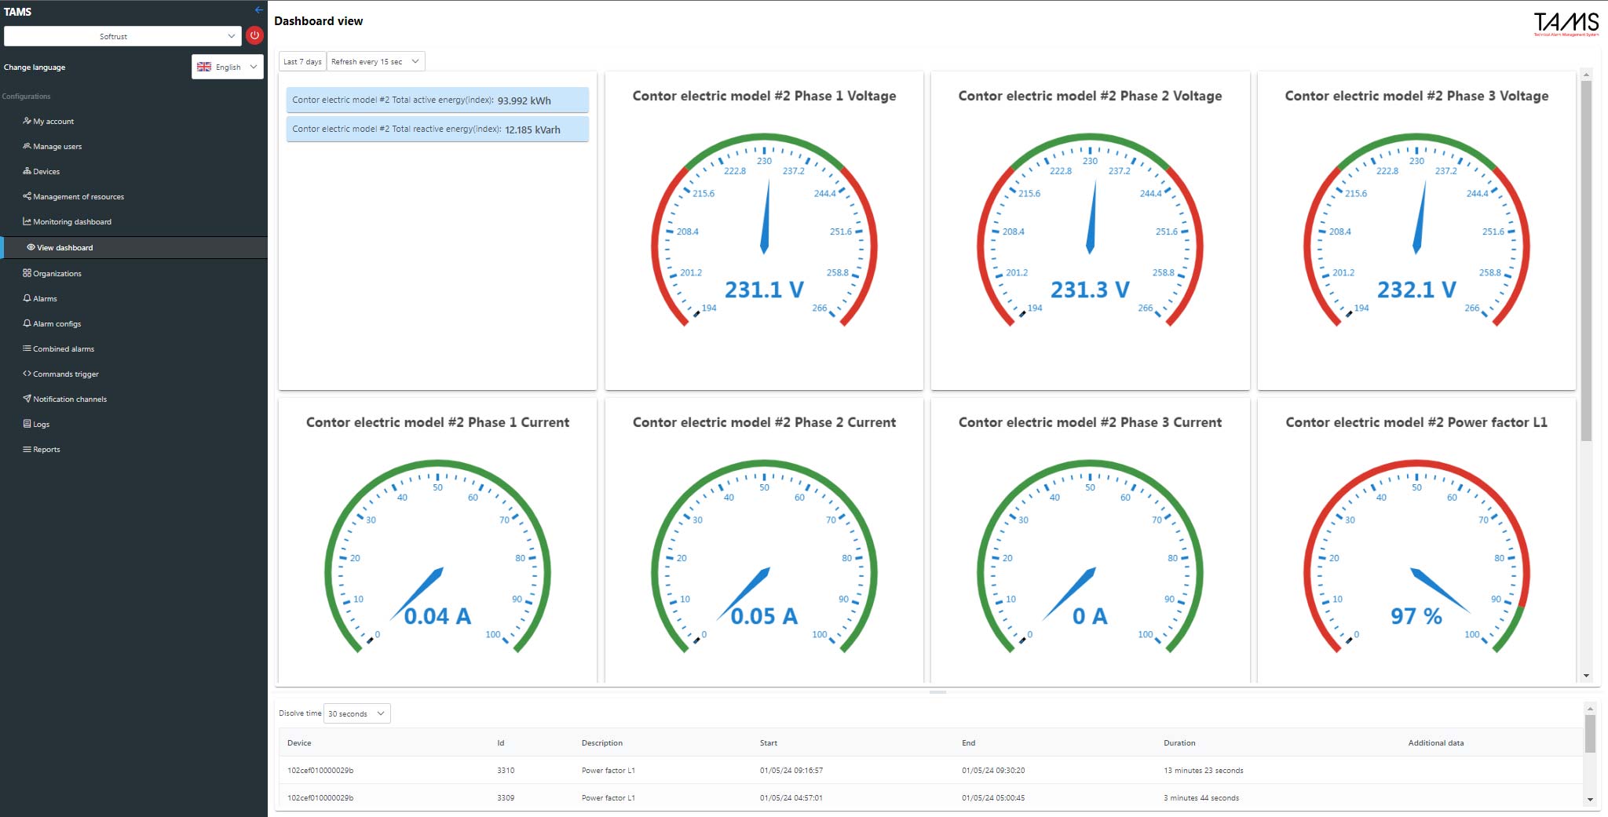Click the Manage users people icon
Image resolution: width=1608 pixels, height=817 pixels.
pos(27,146)
